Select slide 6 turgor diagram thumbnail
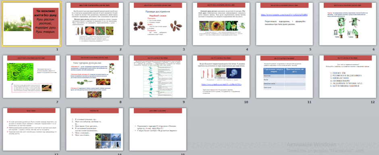This screenshot has height=155, width=379. click(x=348, y=24)
